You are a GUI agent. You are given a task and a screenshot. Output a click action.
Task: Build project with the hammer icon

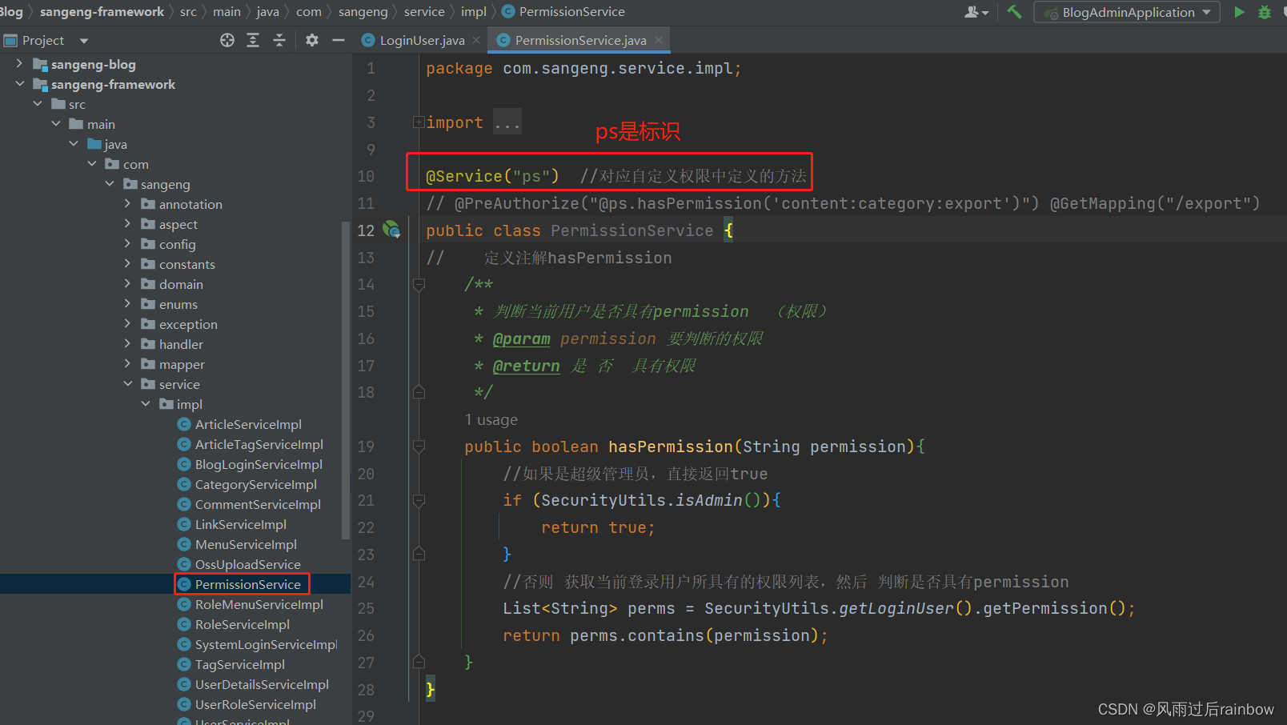[1014, 12]
